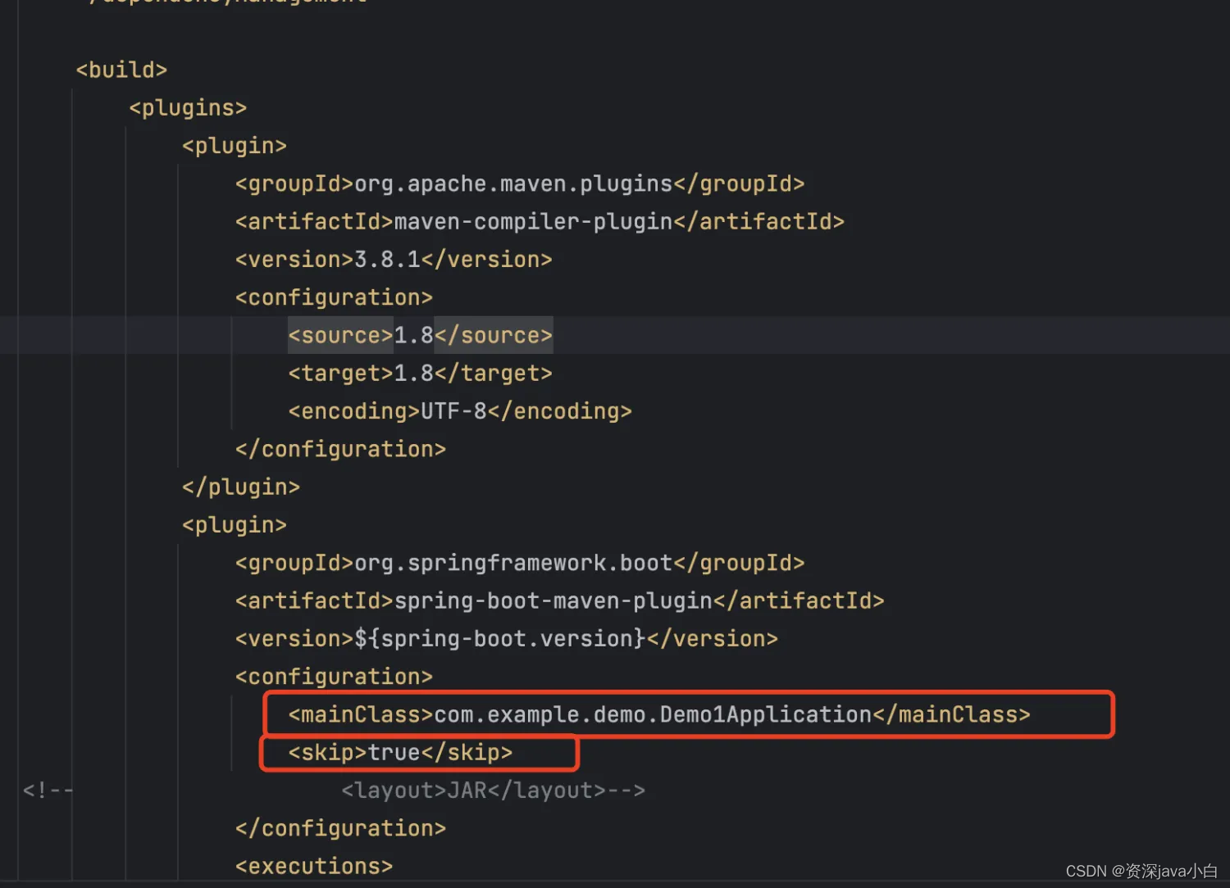Viewport: 1230px width, 888px height.
Task: Click commented-out layout JAR line
Action: click(494, 791)
